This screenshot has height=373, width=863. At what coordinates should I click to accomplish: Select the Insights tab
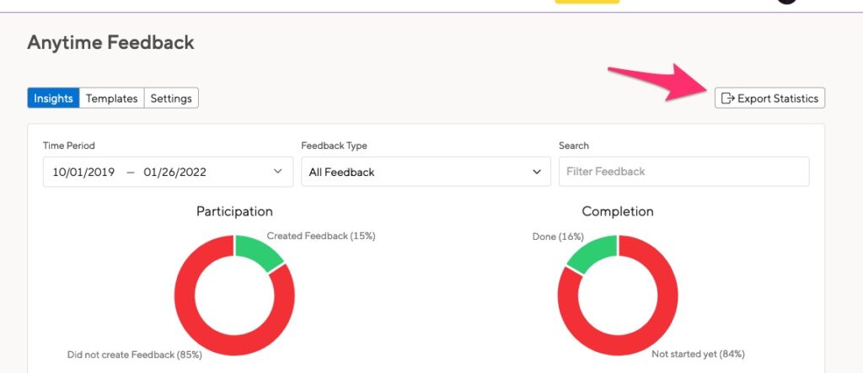click(x=53, y=99)
